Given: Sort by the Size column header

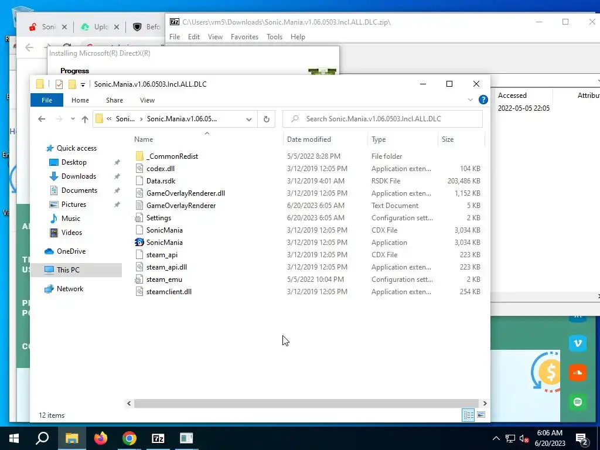Looking at the screenshot, I should 461,139.
